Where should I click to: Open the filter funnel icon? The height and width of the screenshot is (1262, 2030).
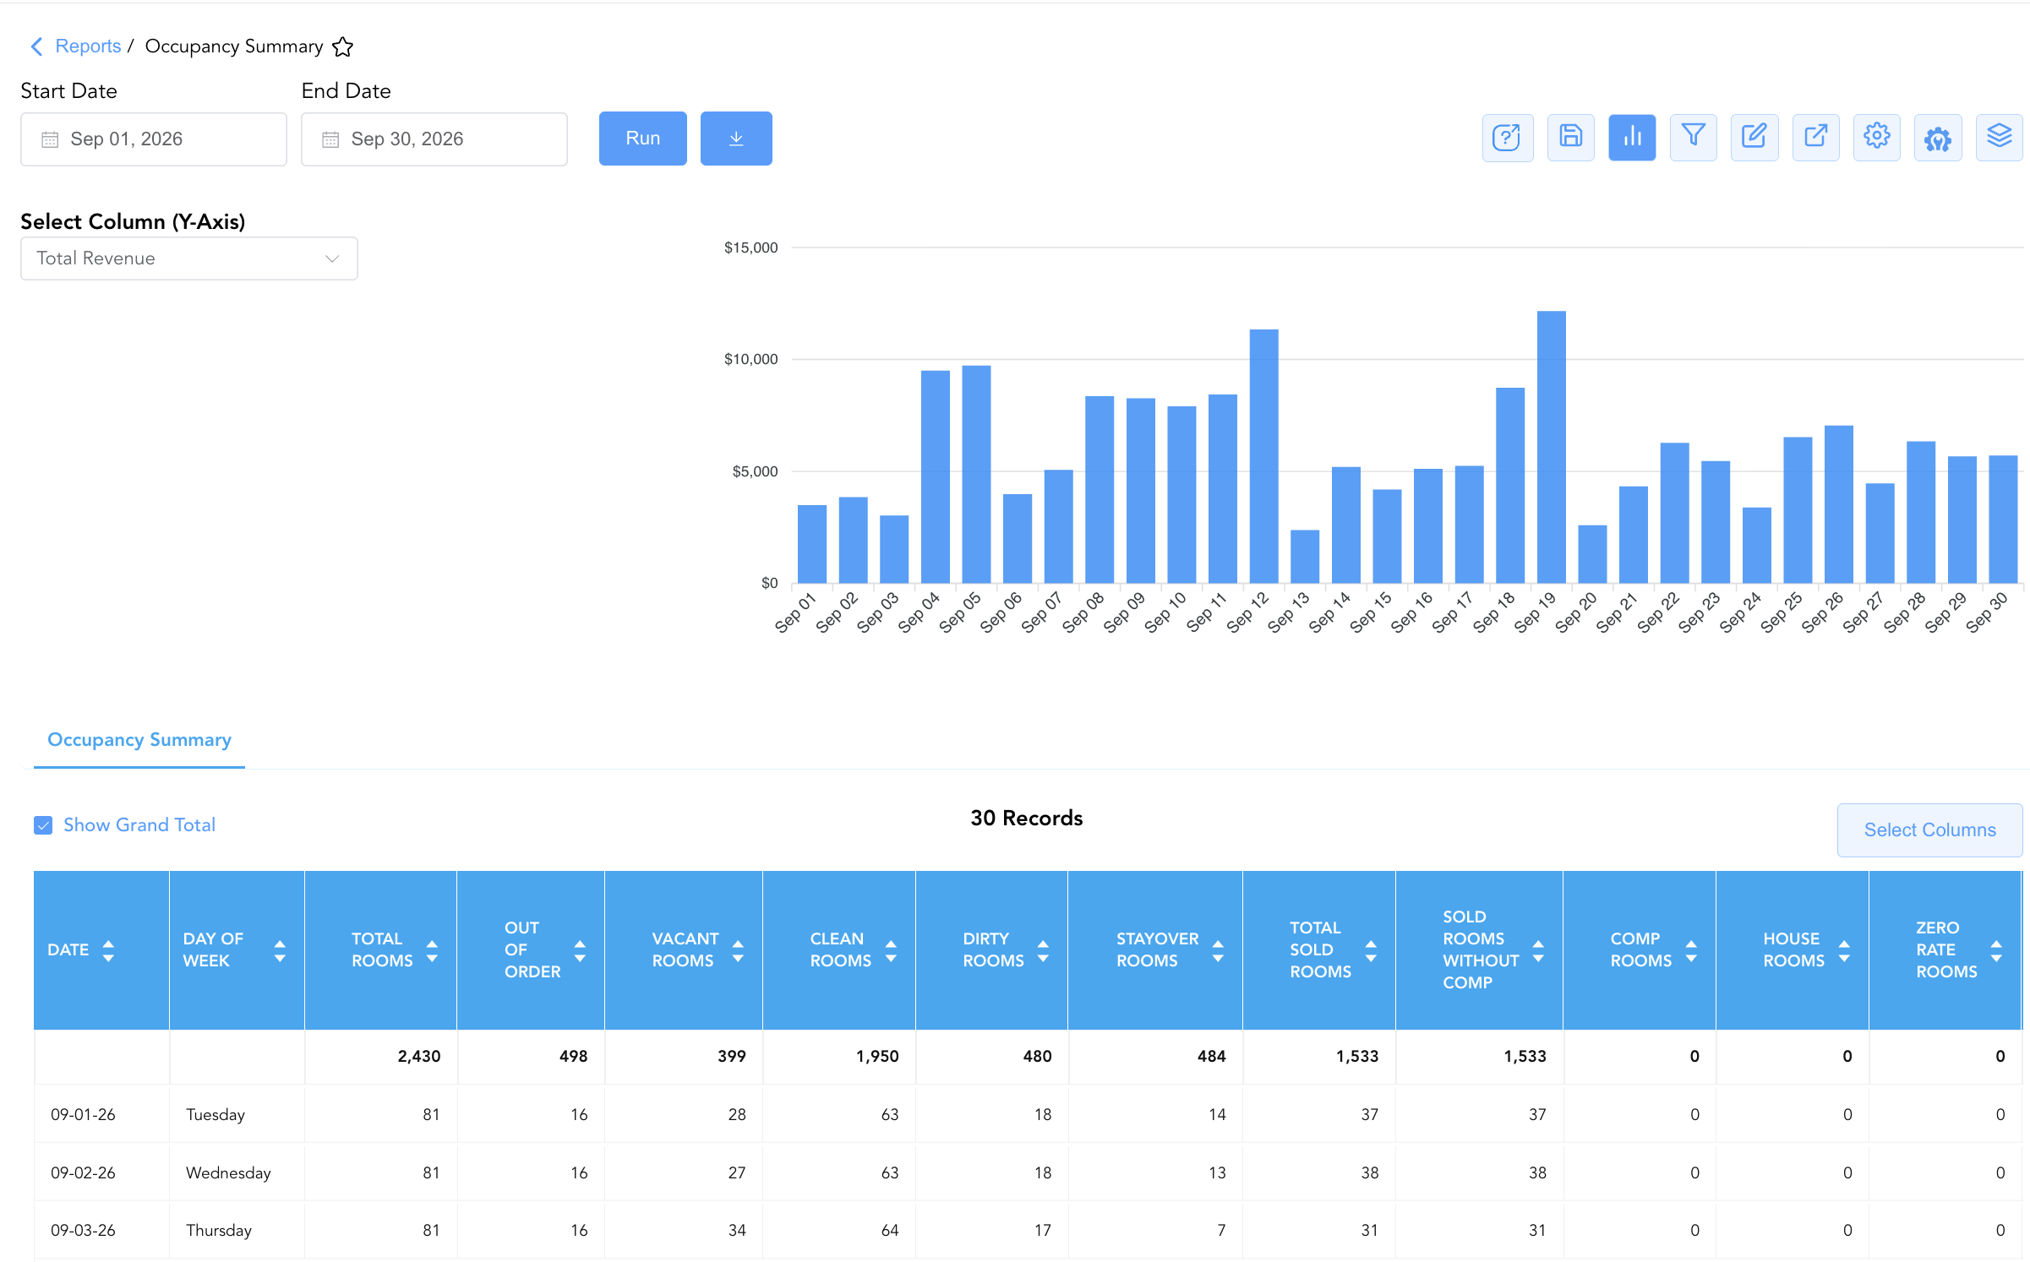pyautogui.click(x=1693, y=137)
